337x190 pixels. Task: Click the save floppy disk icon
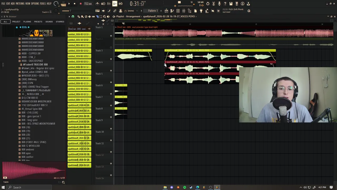point(231,4)
